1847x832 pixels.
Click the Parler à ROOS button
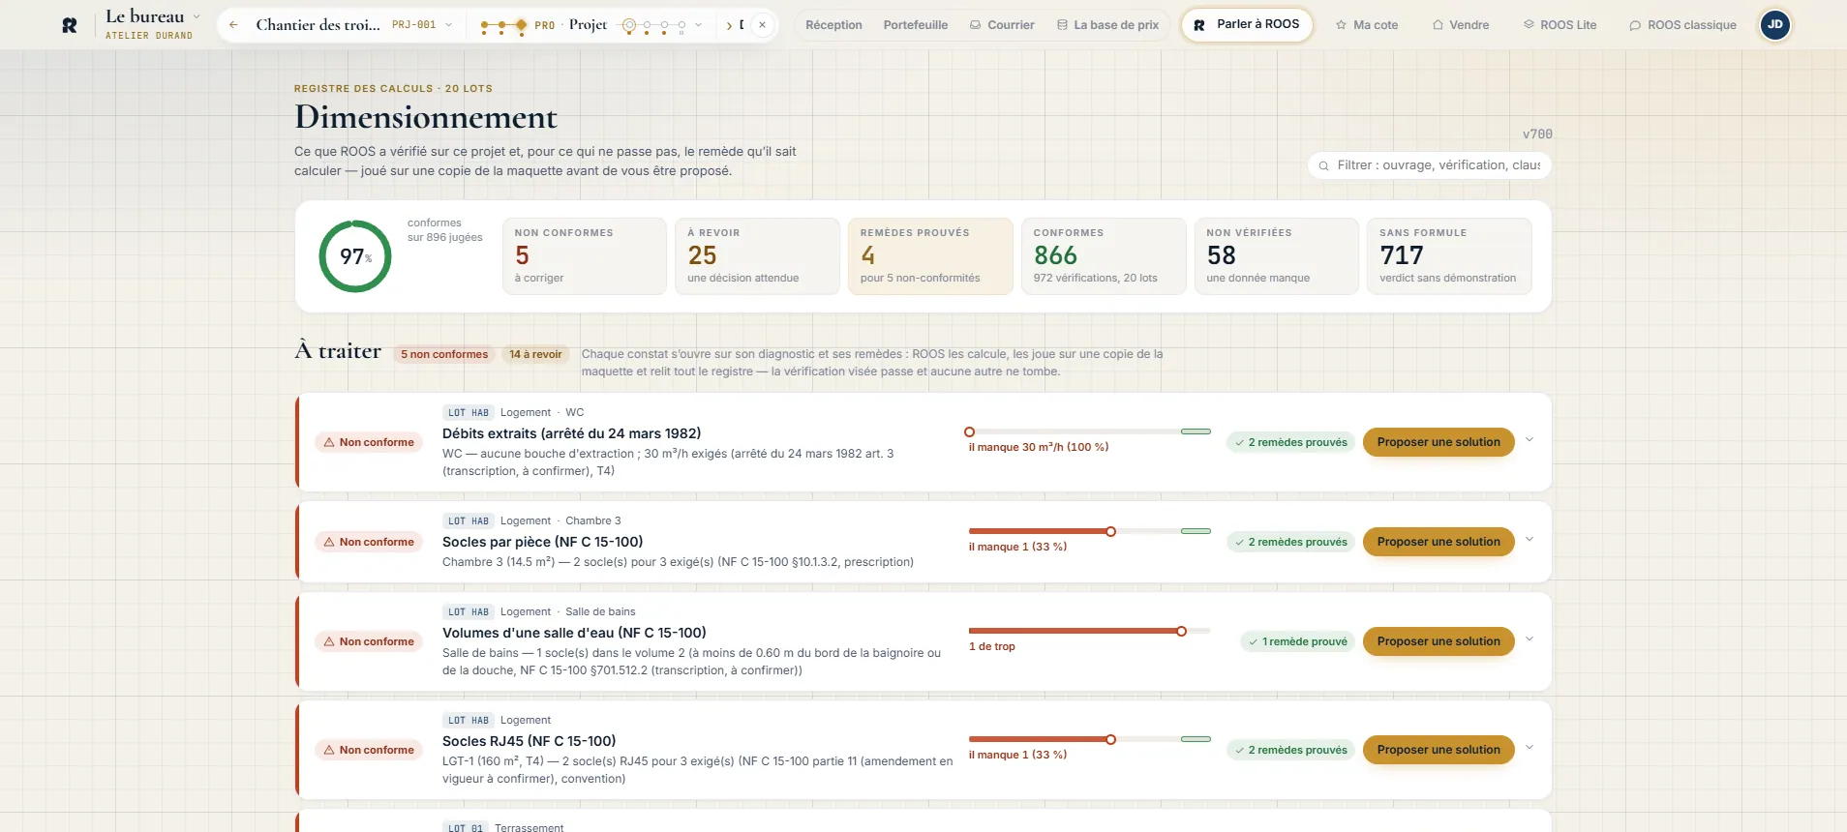click(x=1247, y=24)
